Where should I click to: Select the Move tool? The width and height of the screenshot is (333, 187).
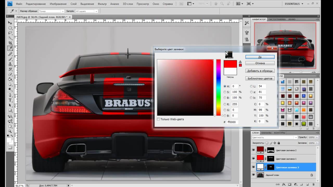click(x=10, y=23)
